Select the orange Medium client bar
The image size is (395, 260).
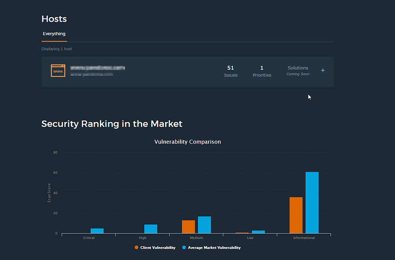click(189, 227)
